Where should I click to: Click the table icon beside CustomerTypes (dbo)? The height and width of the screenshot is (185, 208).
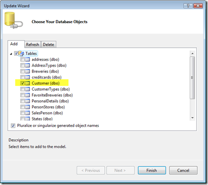(28, 89)
